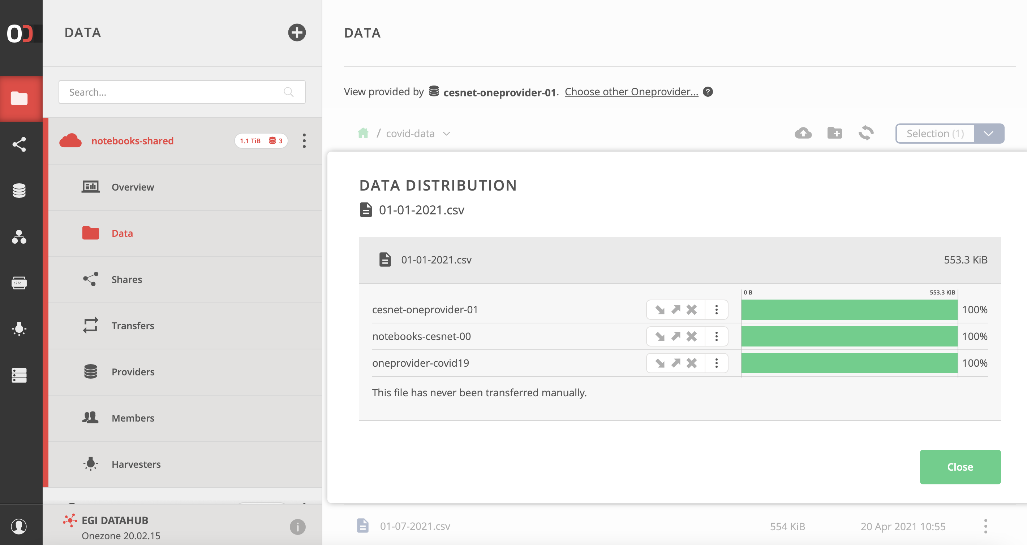Open Harvesters via the lightbulb sidebar icon
This screenshot has width=1027, height=545.
click(x=20, y=329)
